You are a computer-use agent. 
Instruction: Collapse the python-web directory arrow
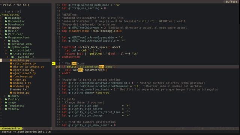(x=4, y=47)
